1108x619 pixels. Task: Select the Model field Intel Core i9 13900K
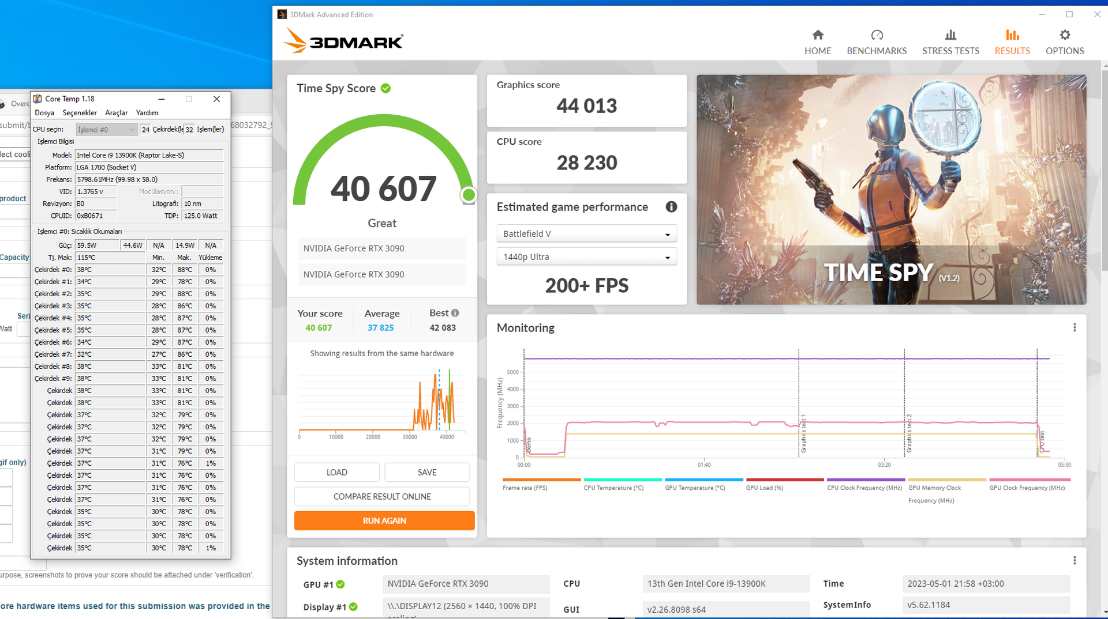(x=149, y=155)
